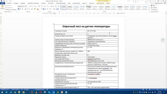Apply the Строгий style
Screen dimensions: 167x94
[x=120, y=8]
